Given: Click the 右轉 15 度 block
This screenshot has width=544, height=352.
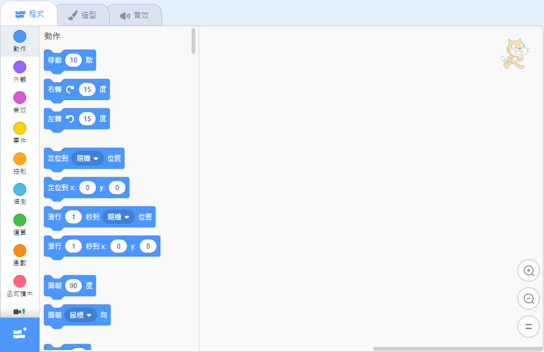Looking at the screenshot, I should [x=55, y=90].
